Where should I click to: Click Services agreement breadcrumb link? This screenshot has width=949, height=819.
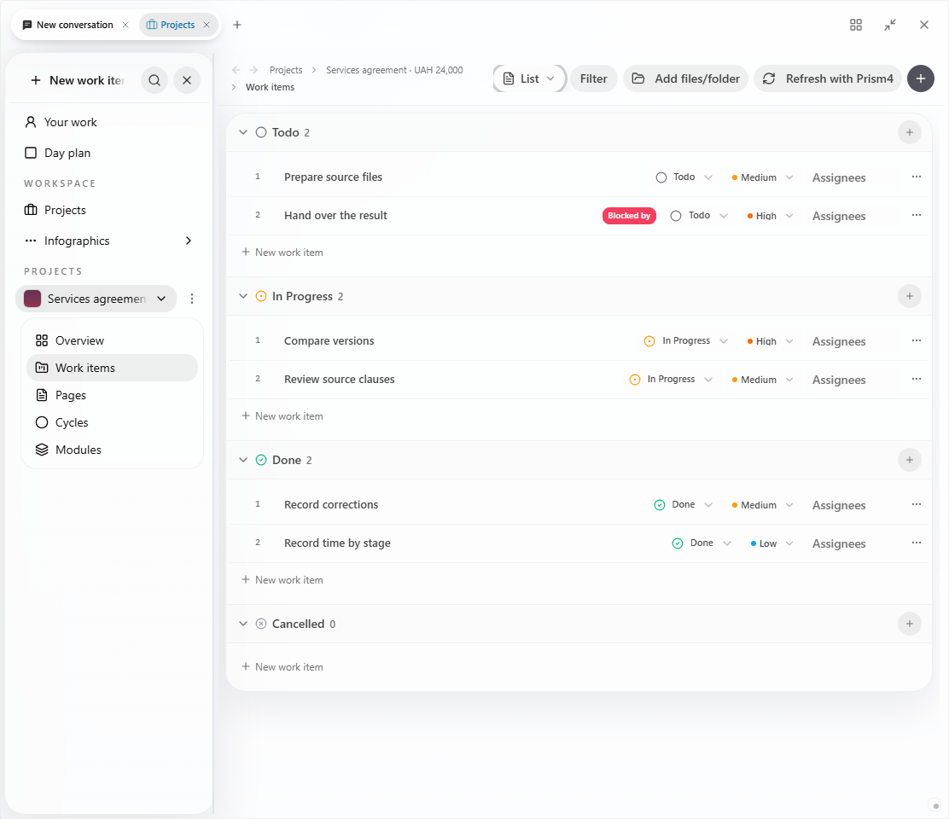[394, 70]
